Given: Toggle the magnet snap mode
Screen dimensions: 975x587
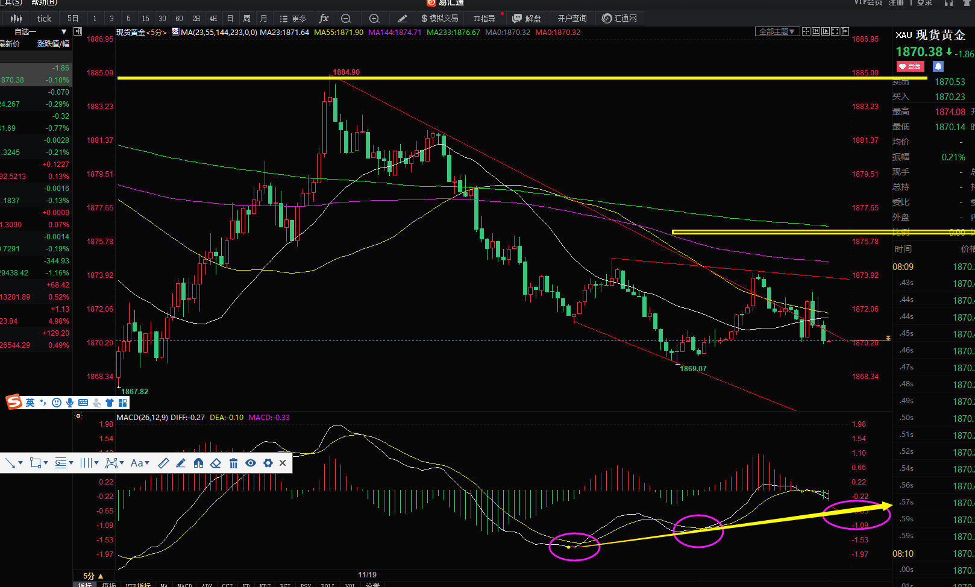Looking at the screenshot, I should [198, 463].
